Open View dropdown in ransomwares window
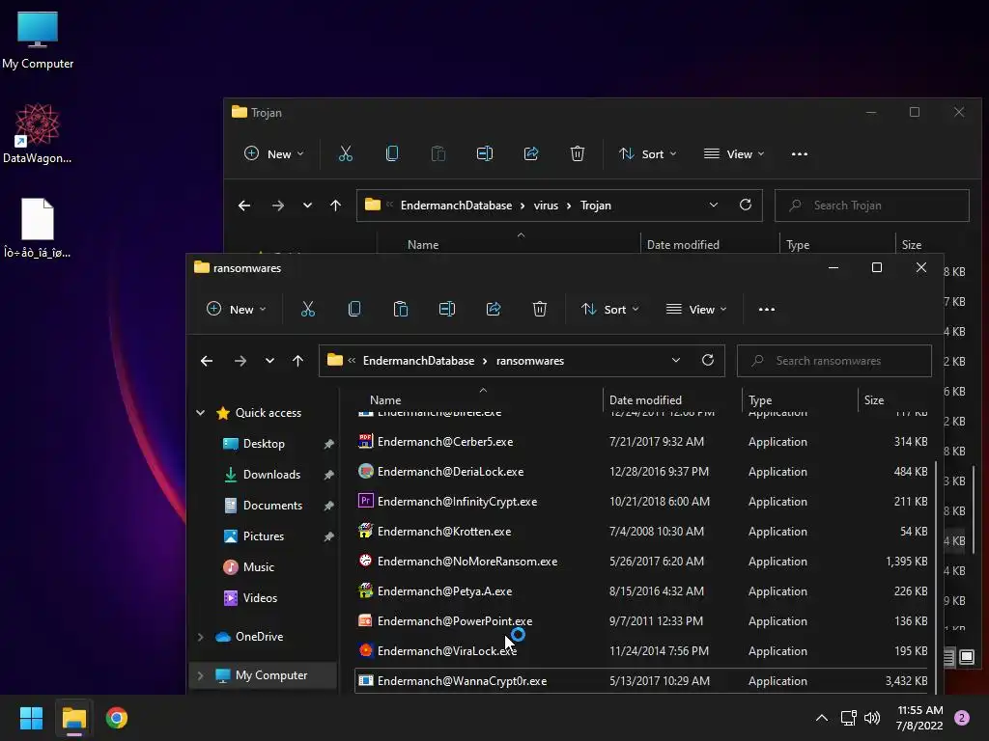 coord(697,310)
